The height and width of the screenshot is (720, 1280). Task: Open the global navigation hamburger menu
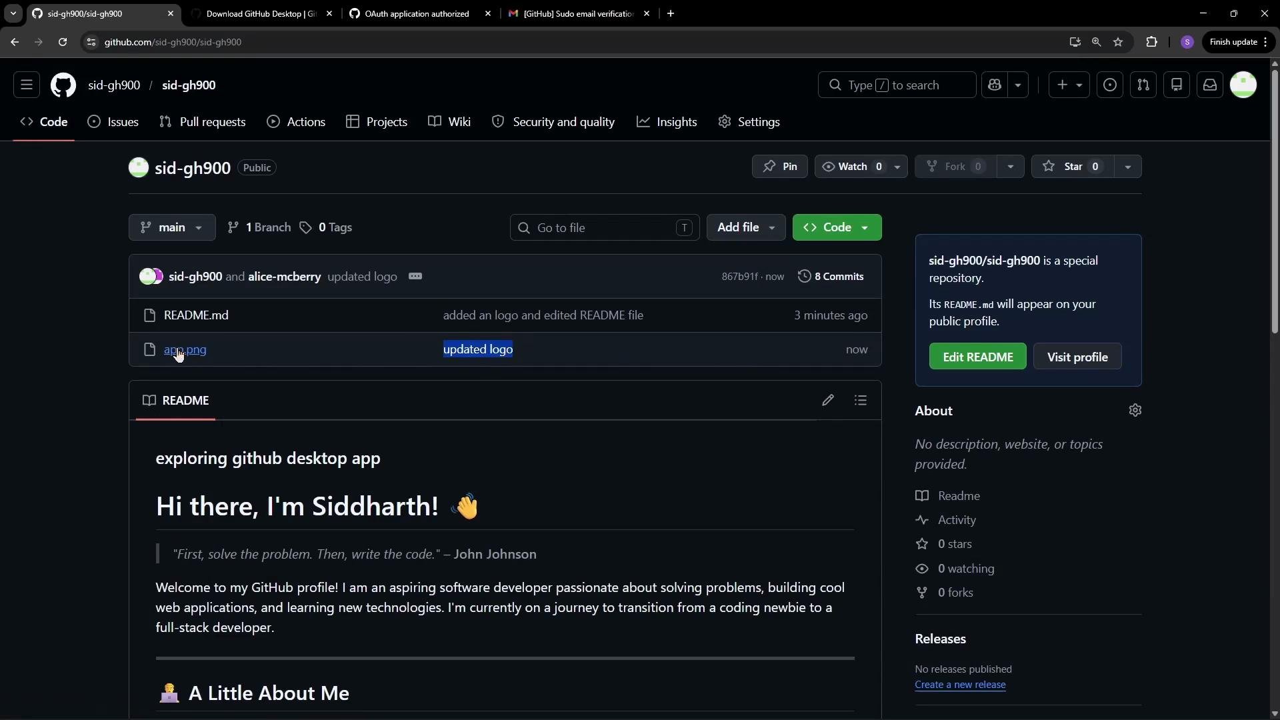(27, 85)
